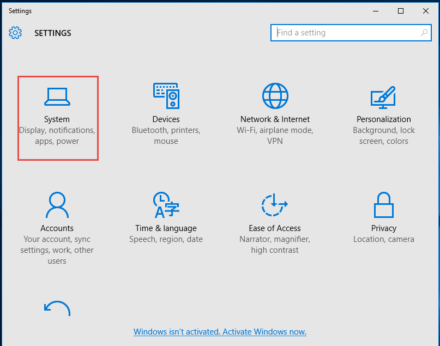440x346 pixels.
Task: Open the System laptop icon
Action: pyautogui.click(x=57, y=97)
